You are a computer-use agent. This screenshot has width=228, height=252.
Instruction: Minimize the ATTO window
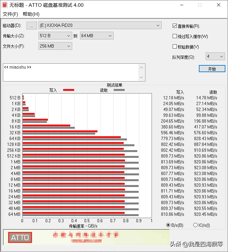[182, 5]
